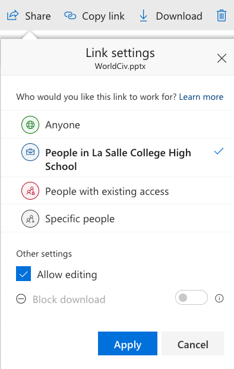The height and width of the screenshot is (369, 234).
Task: Choose People with existing access option
Action: pyautogui.click(x=118, y=191)
